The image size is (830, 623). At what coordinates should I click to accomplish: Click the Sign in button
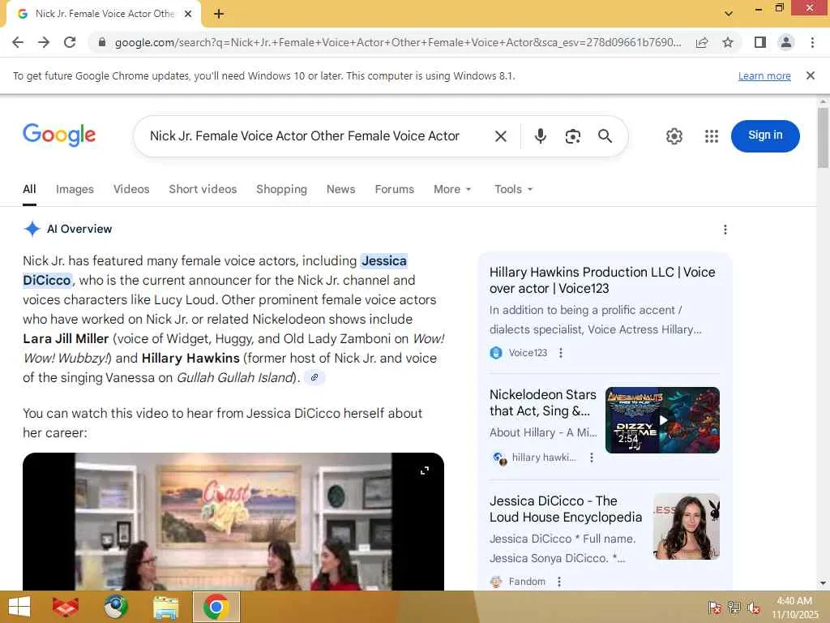tap(765, 135)
